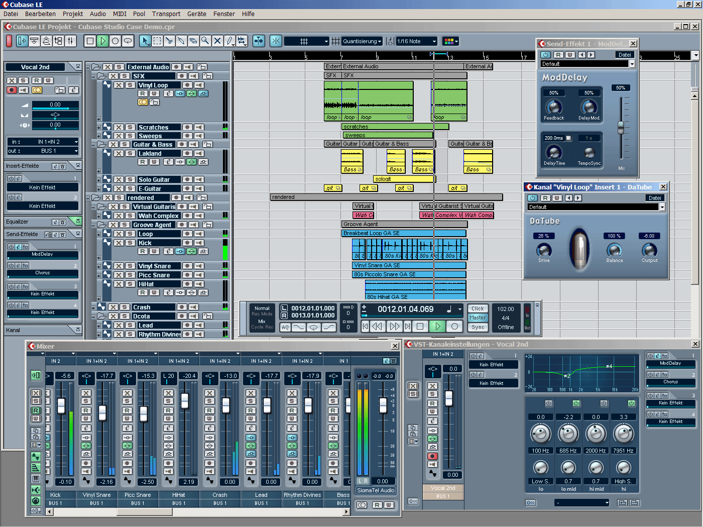This screenshot has width=703, height=527.
Task: Toggle the Click metronome button
Action: (478, 309)
